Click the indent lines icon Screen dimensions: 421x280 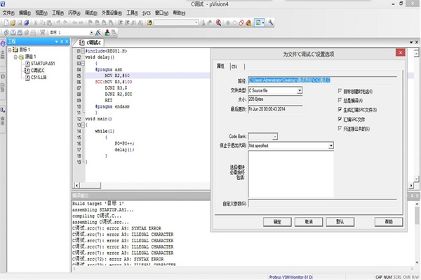coord(120,23)
